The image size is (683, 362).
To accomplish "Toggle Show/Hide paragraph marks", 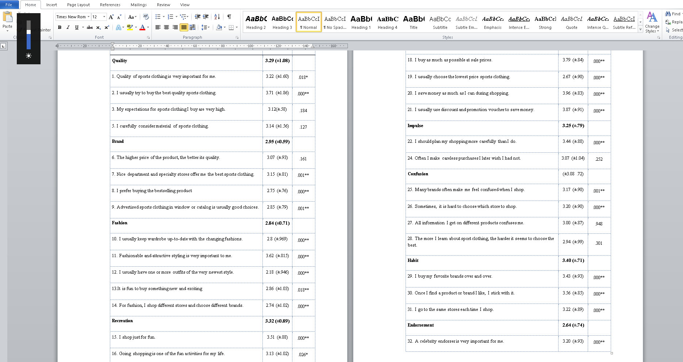I will coord(229,17).
